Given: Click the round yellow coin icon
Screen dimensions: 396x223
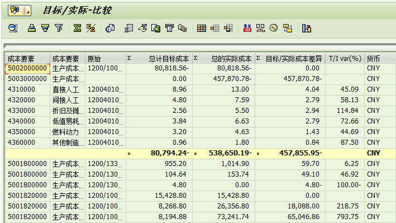Looking at the screenshot, I should point(274,28).
